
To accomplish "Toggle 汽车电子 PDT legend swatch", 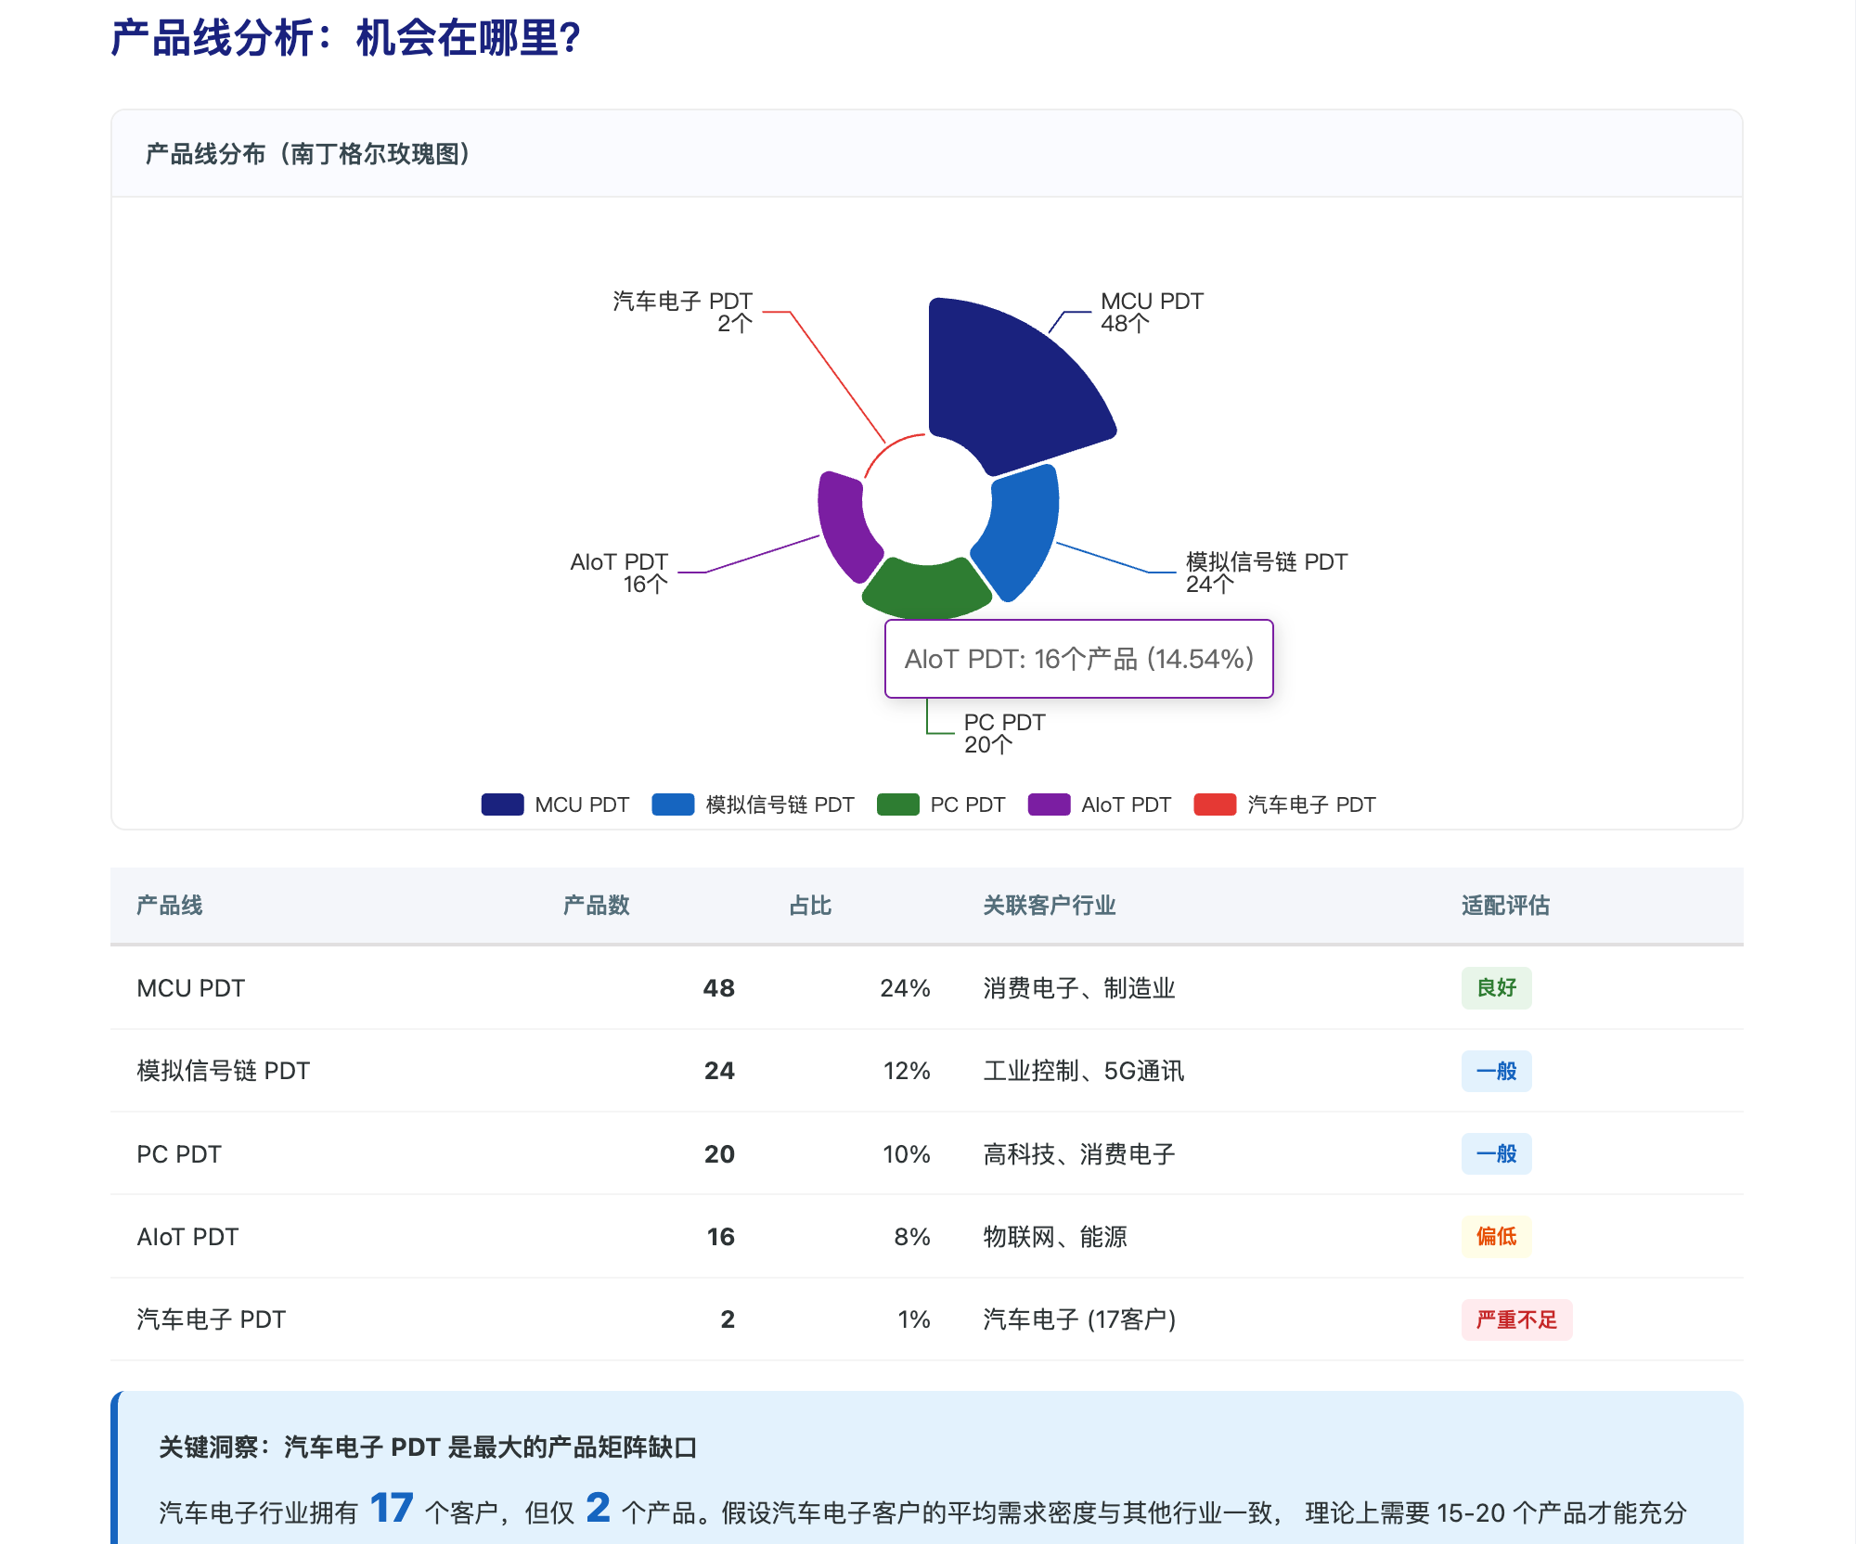I will point(1215,804).
